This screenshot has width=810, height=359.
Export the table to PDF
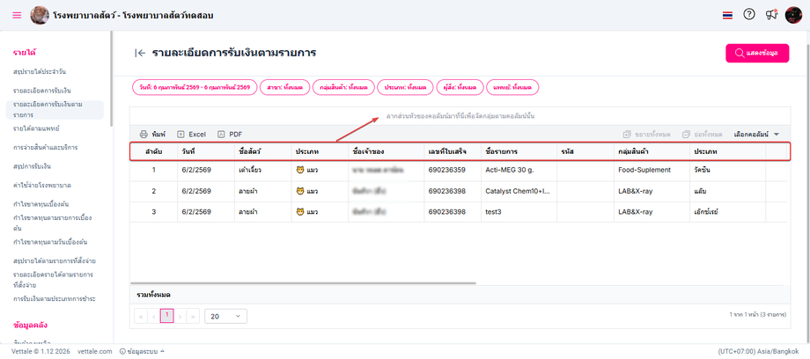click(230, 135)
